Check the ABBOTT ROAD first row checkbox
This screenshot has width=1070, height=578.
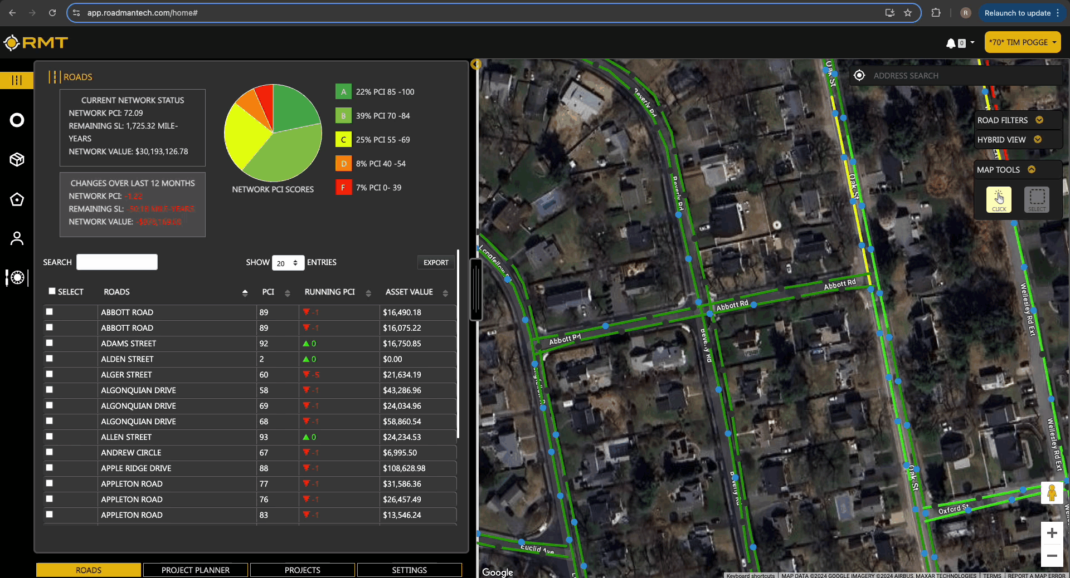coord(50,312)
